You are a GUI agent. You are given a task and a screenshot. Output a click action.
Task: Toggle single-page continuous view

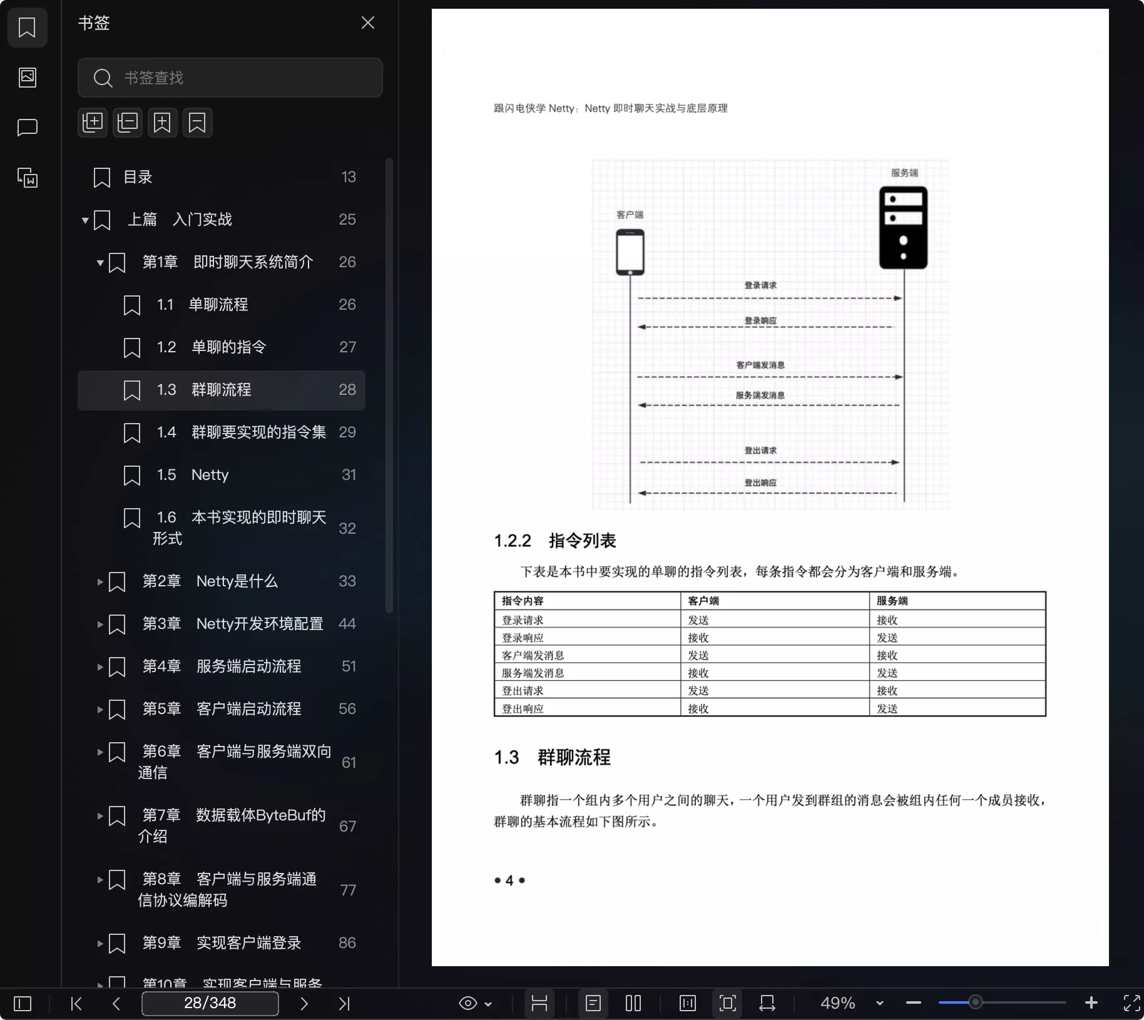[593, 1003]
